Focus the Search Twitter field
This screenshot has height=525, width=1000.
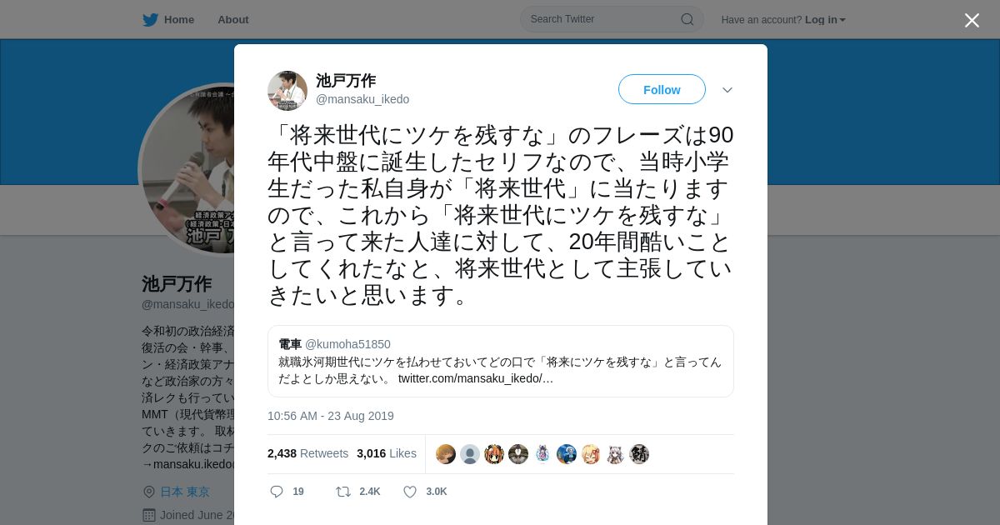tap(612, 19)
